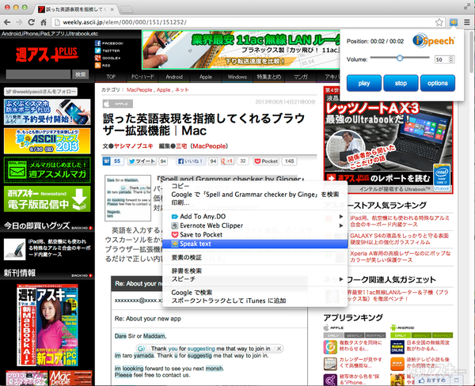Click the Google +1 button
475x386 pixels.
tap(227, 161)
